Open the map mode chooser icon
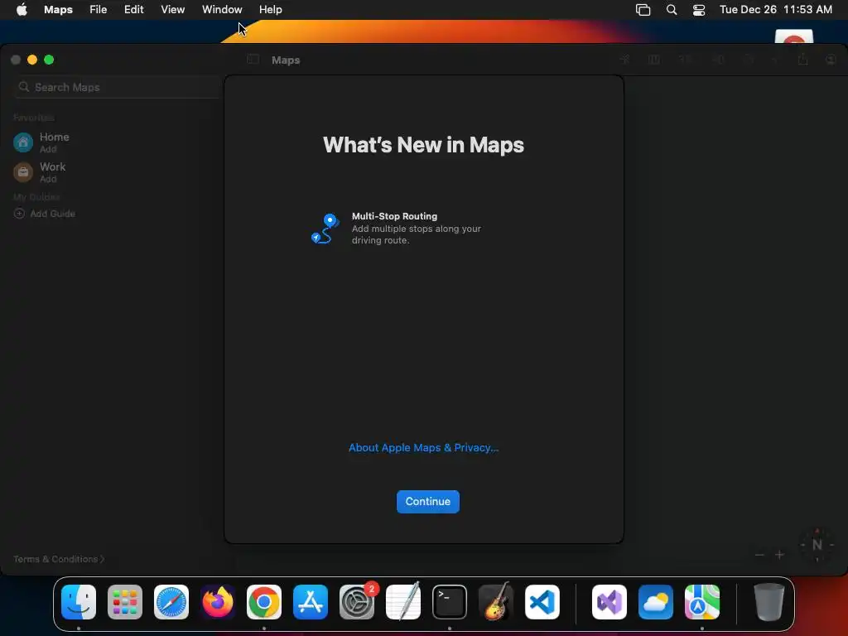The width and height of the screenshot is (848, 636). point(654,60)
